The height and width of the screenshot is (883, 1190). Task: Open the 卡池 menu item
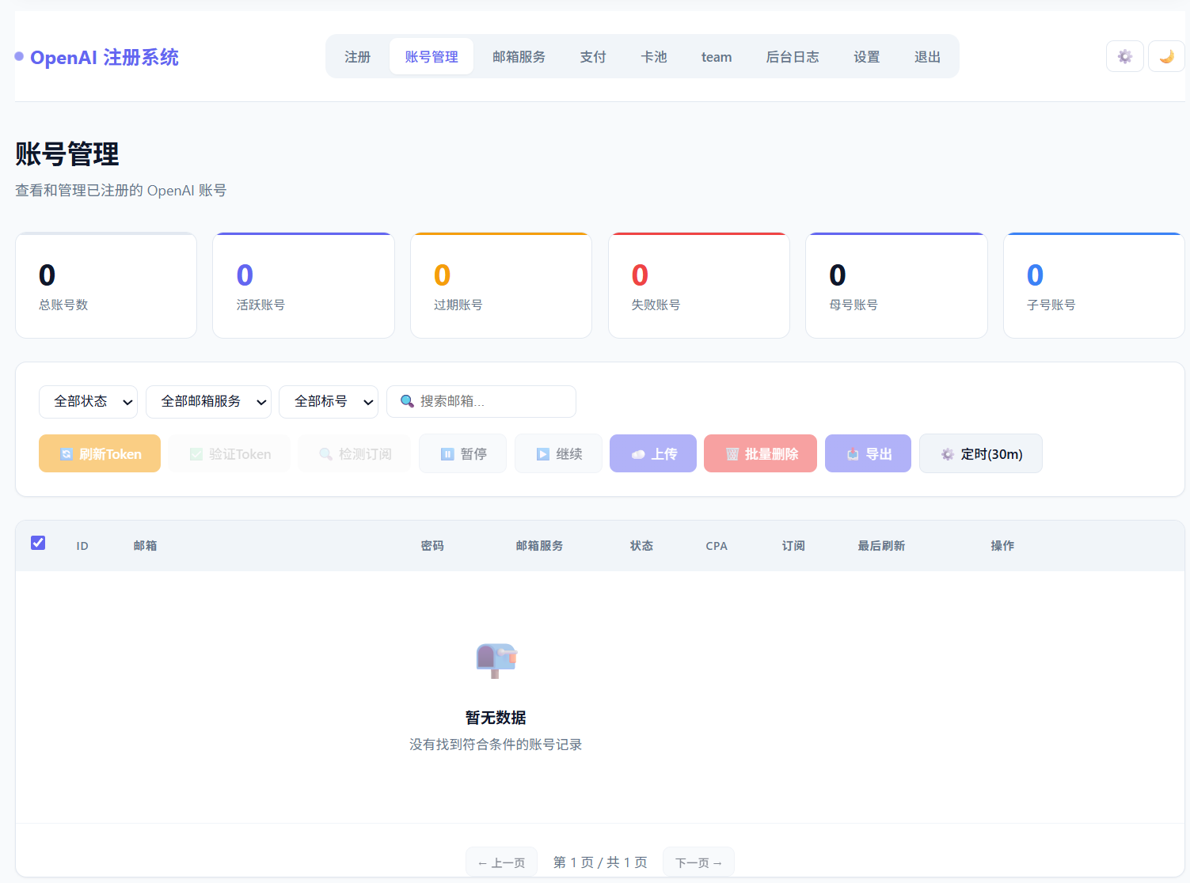[654, 56]
